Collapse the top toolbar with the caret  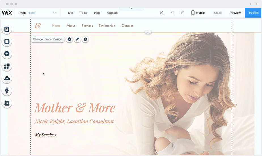coord(131,9)
